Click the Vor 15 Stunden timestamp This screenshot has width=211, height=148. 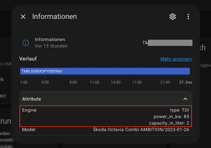point(51,46)
